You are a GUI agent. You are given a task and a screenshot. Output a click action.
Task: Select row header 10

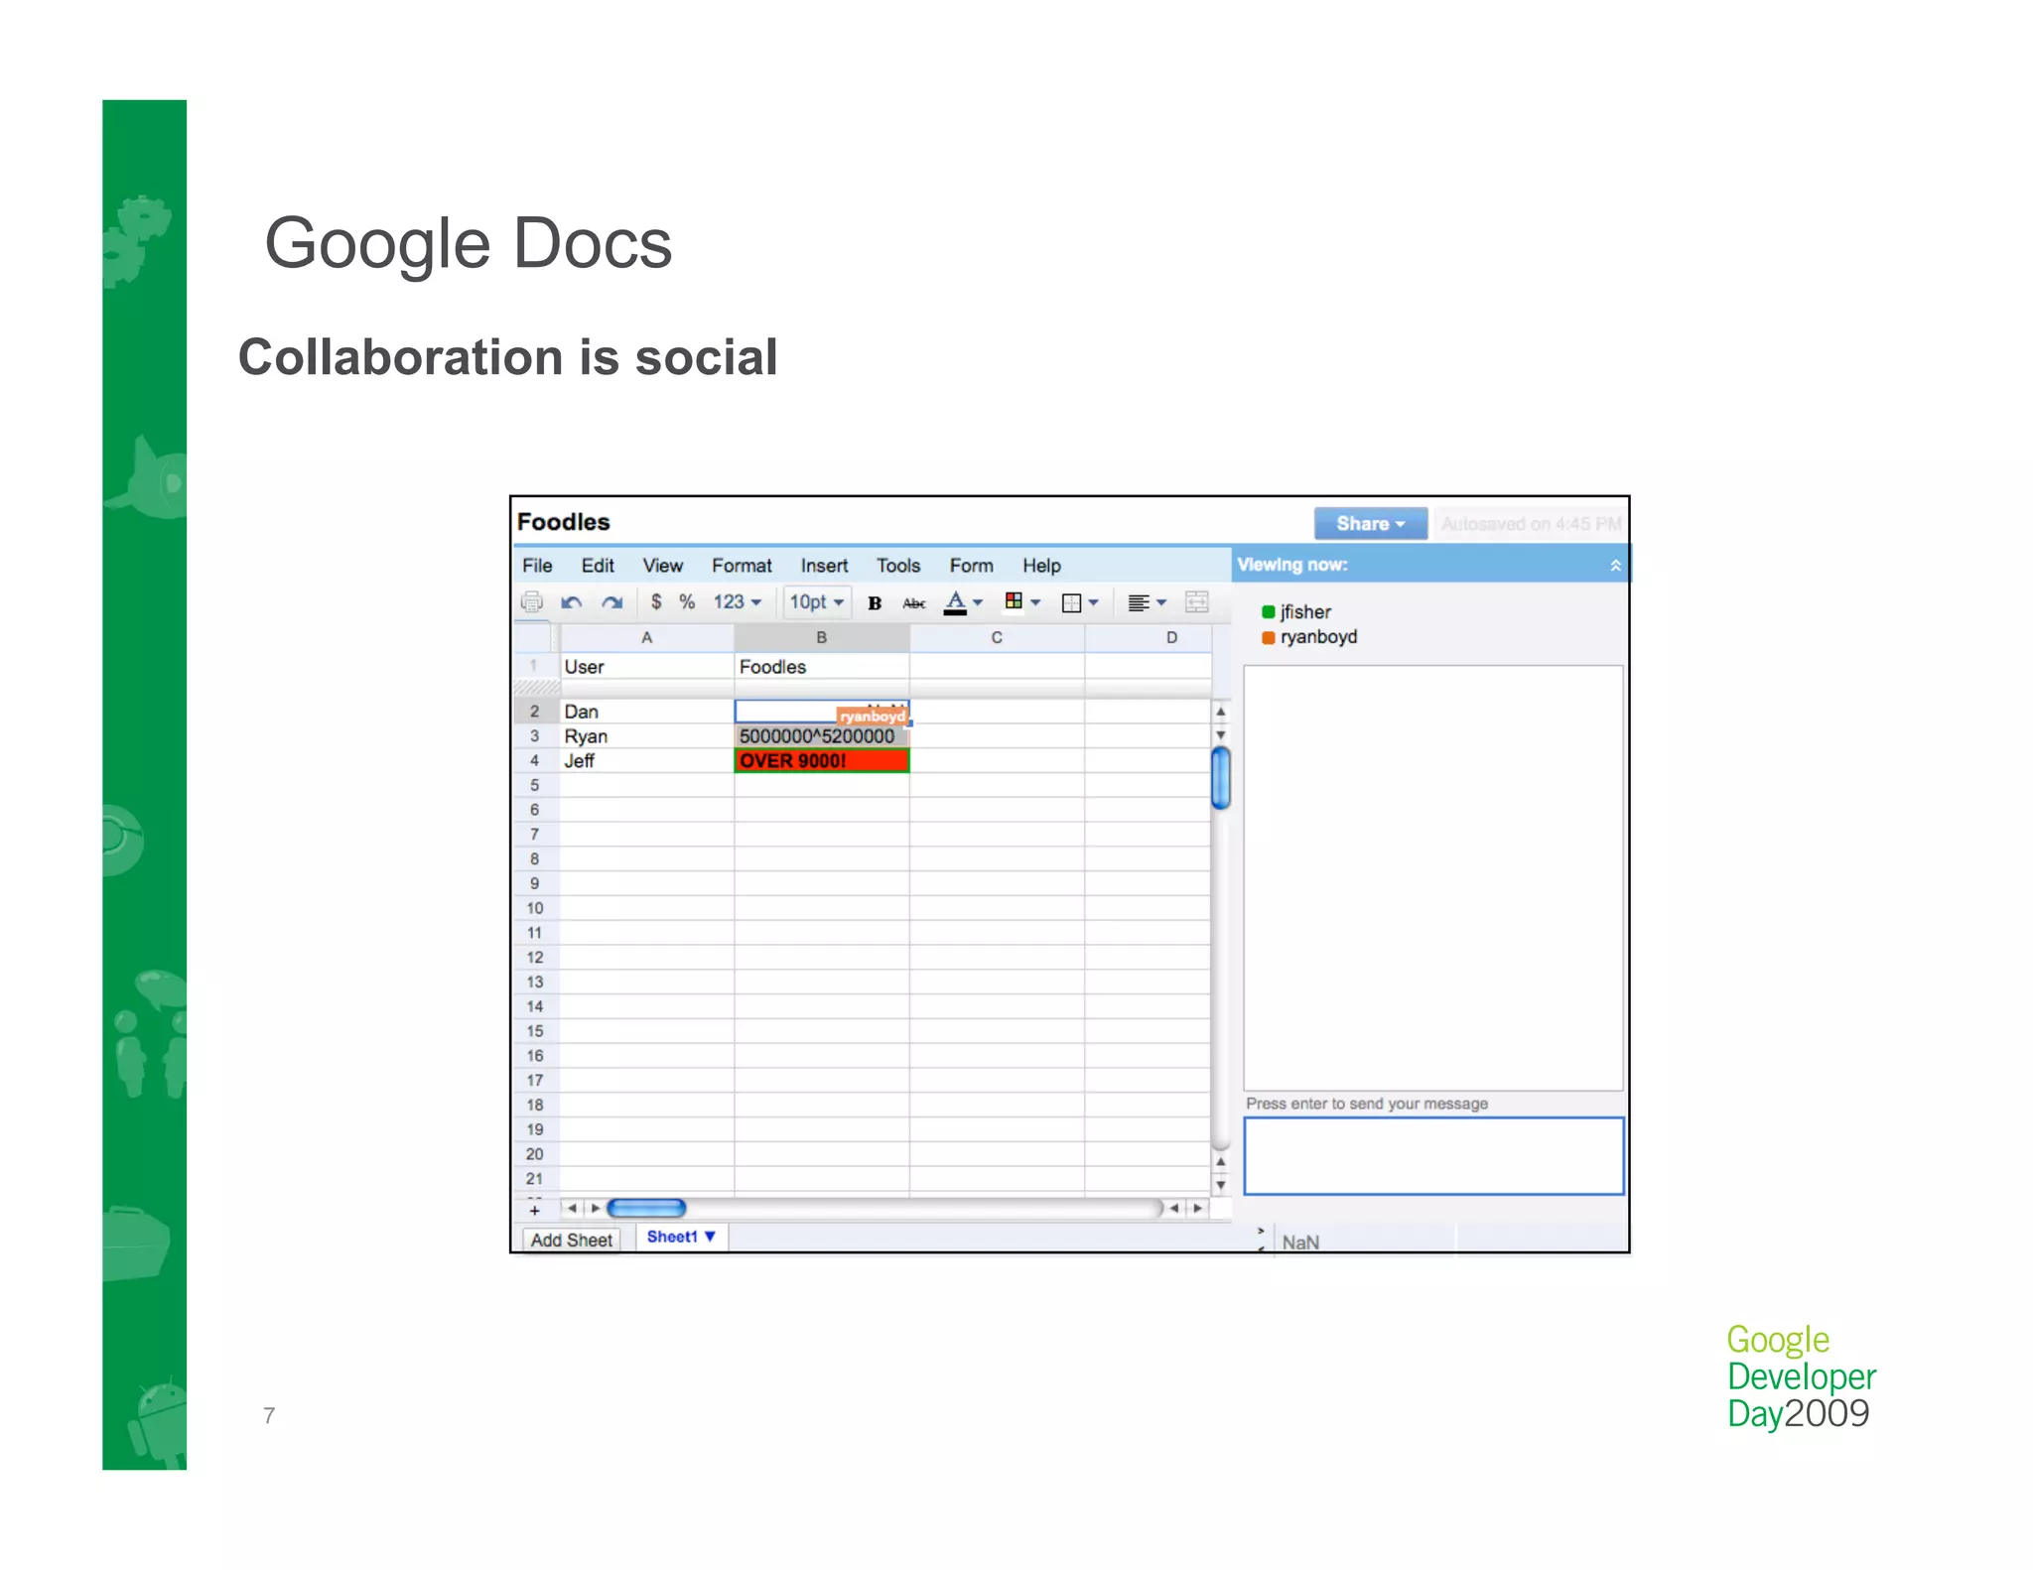click(x=535, y=908)
